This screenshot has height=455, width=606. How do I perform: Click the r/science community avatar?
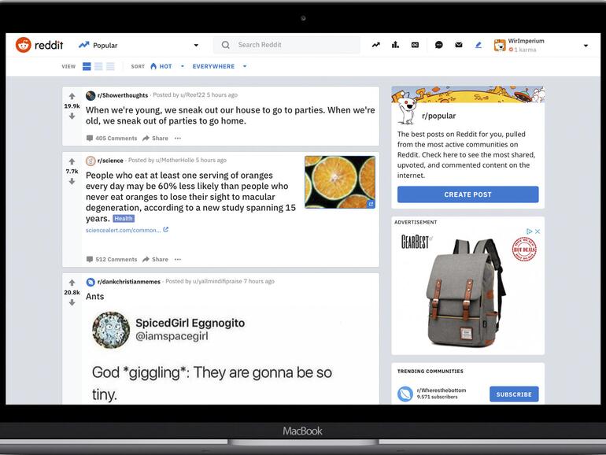91,161
